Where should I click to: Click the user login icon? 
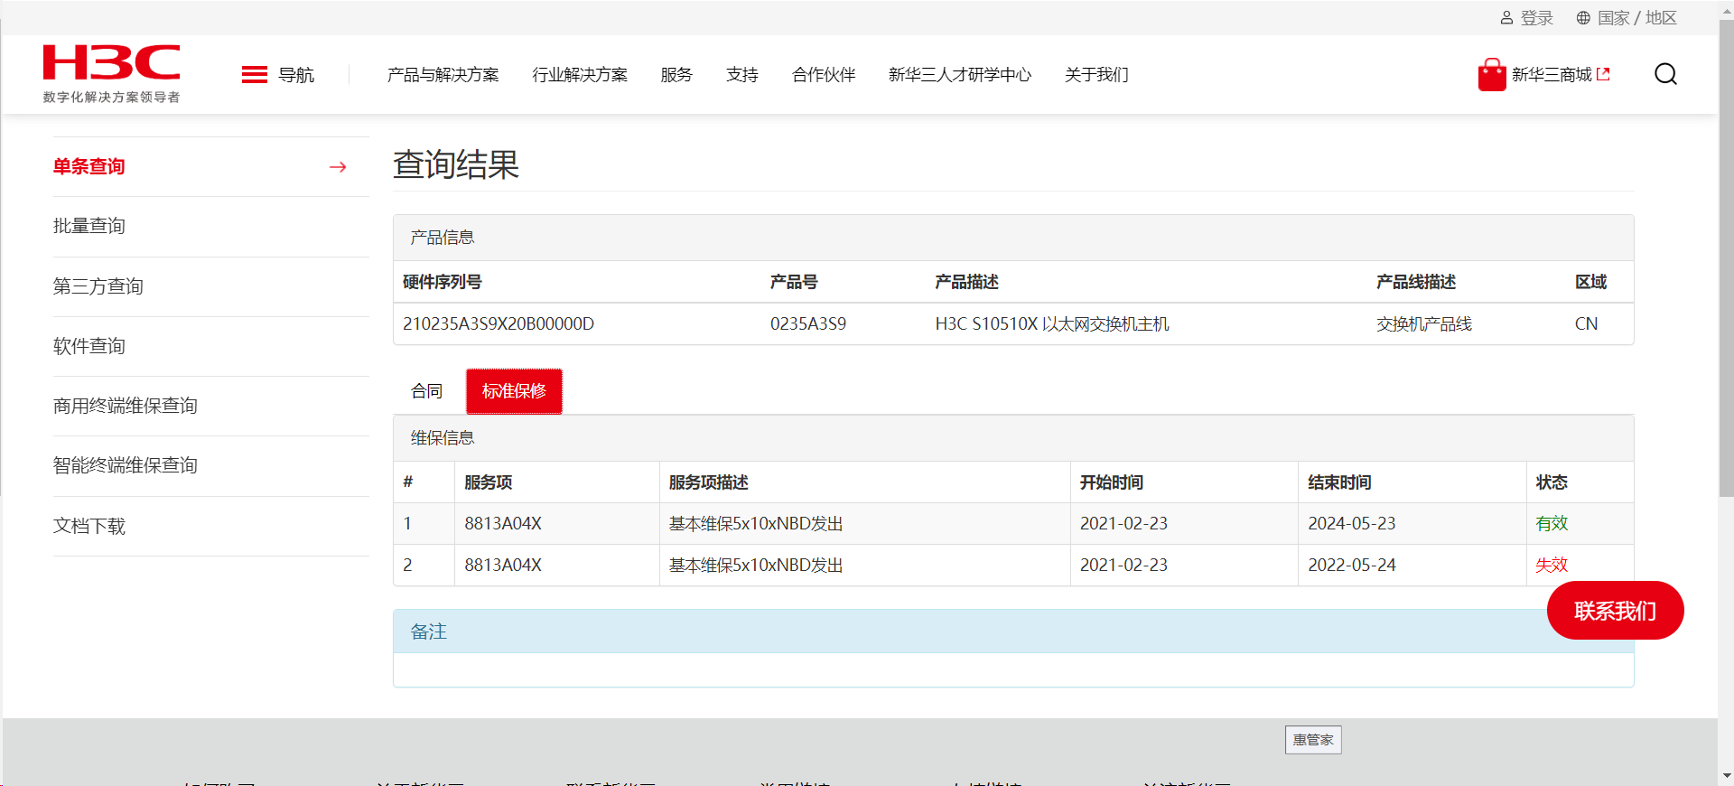pos(1506,18)
